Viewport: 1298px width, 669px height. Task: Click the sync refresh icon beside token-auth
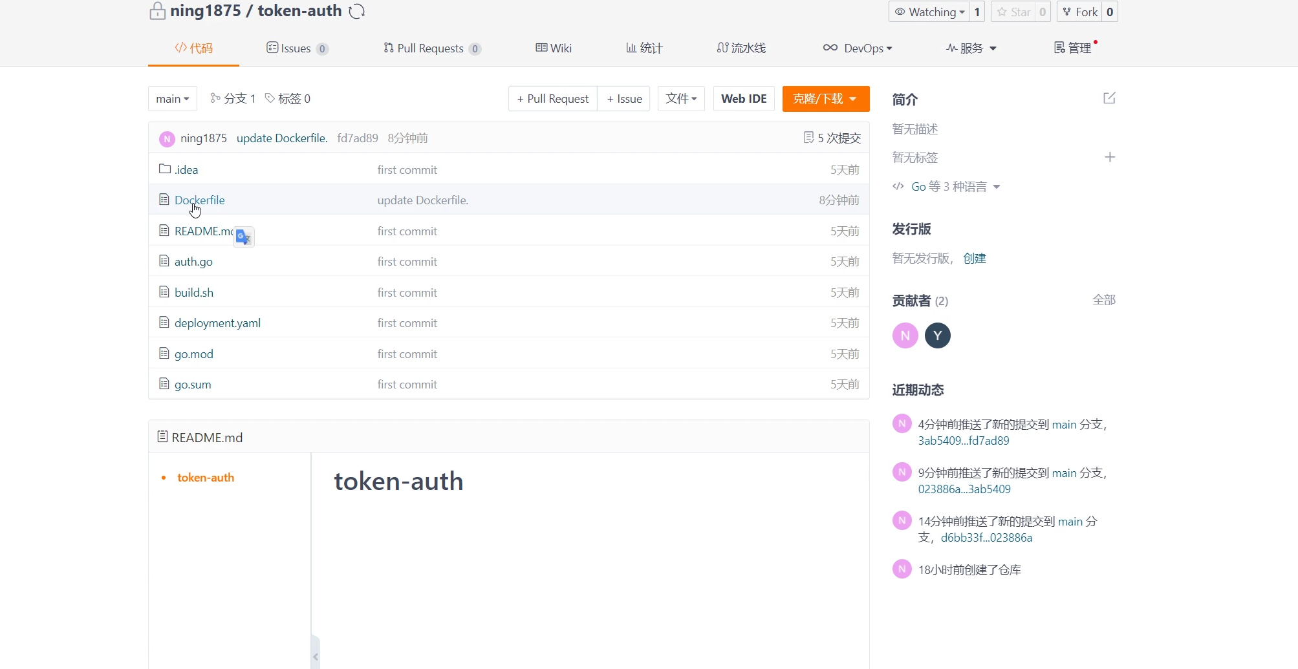pyautogui.click(x=357, y=11)
